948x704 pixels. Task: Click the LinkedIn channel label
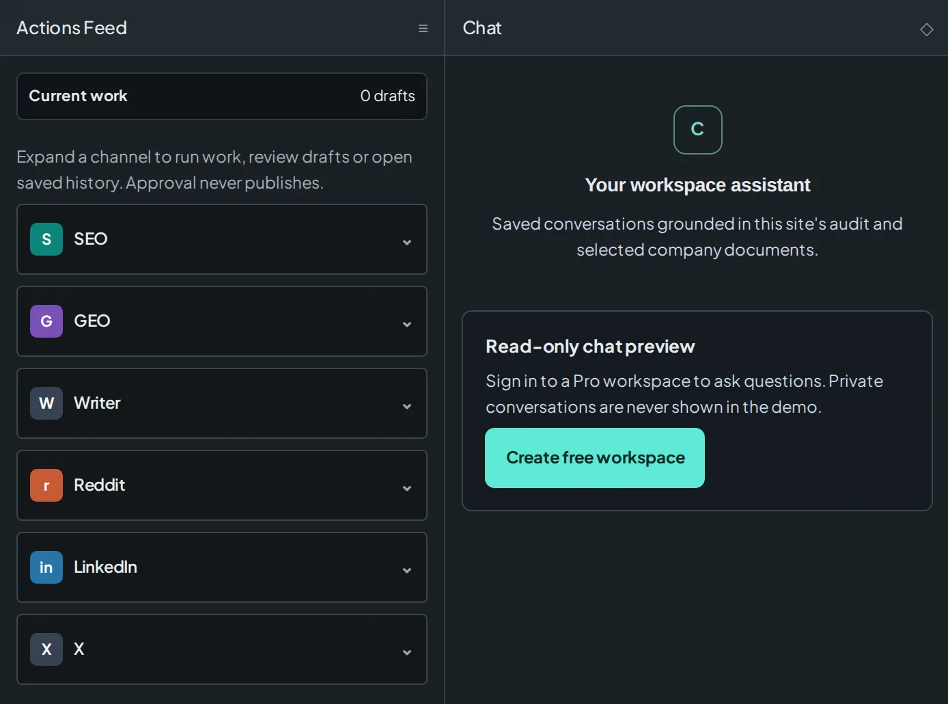pos(105,567)
